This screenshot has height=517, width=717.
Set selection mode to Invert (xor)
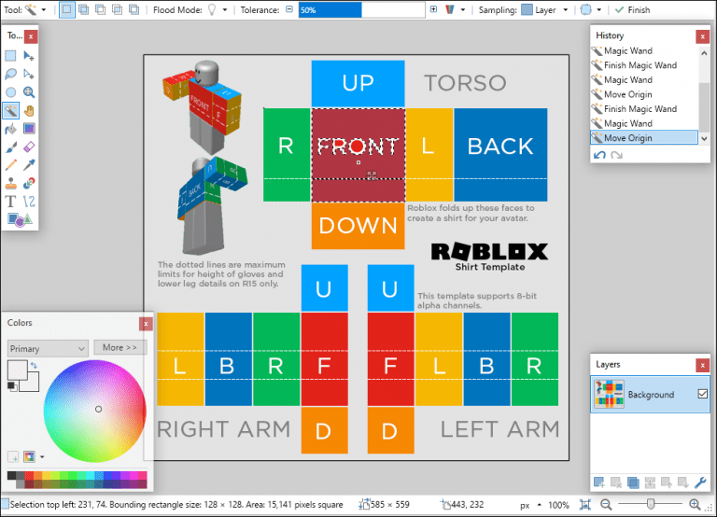point(134,9)
